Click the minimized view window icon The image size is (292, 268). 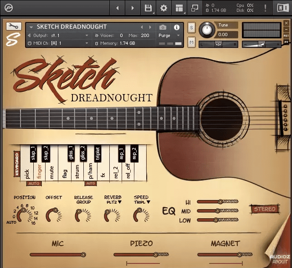point(195,8)
